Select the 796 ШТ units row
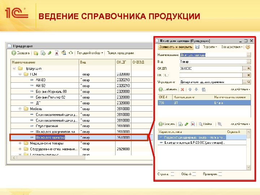This screenshot has height=195, width=260. 204,103
